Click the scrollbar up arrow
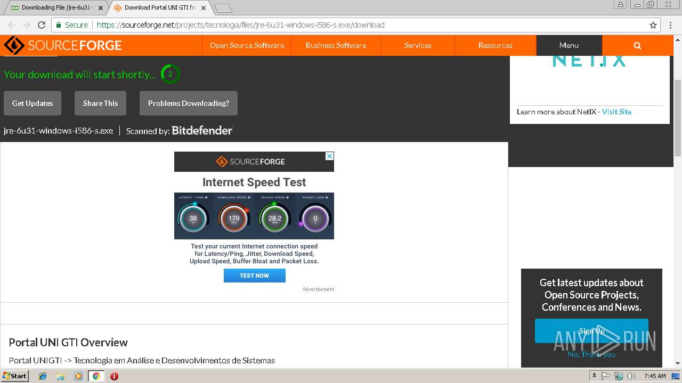 click(678, 39)
